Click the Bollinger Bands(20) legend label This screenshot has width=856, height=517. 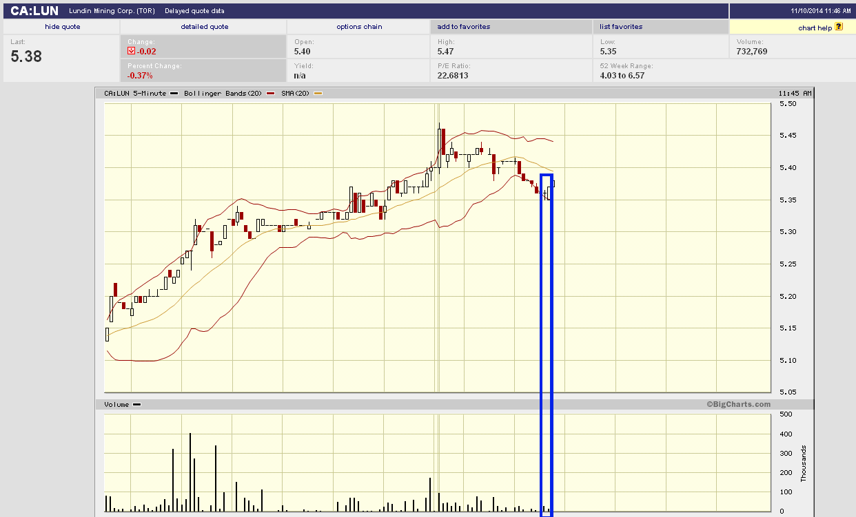click(x=221, y=93)
